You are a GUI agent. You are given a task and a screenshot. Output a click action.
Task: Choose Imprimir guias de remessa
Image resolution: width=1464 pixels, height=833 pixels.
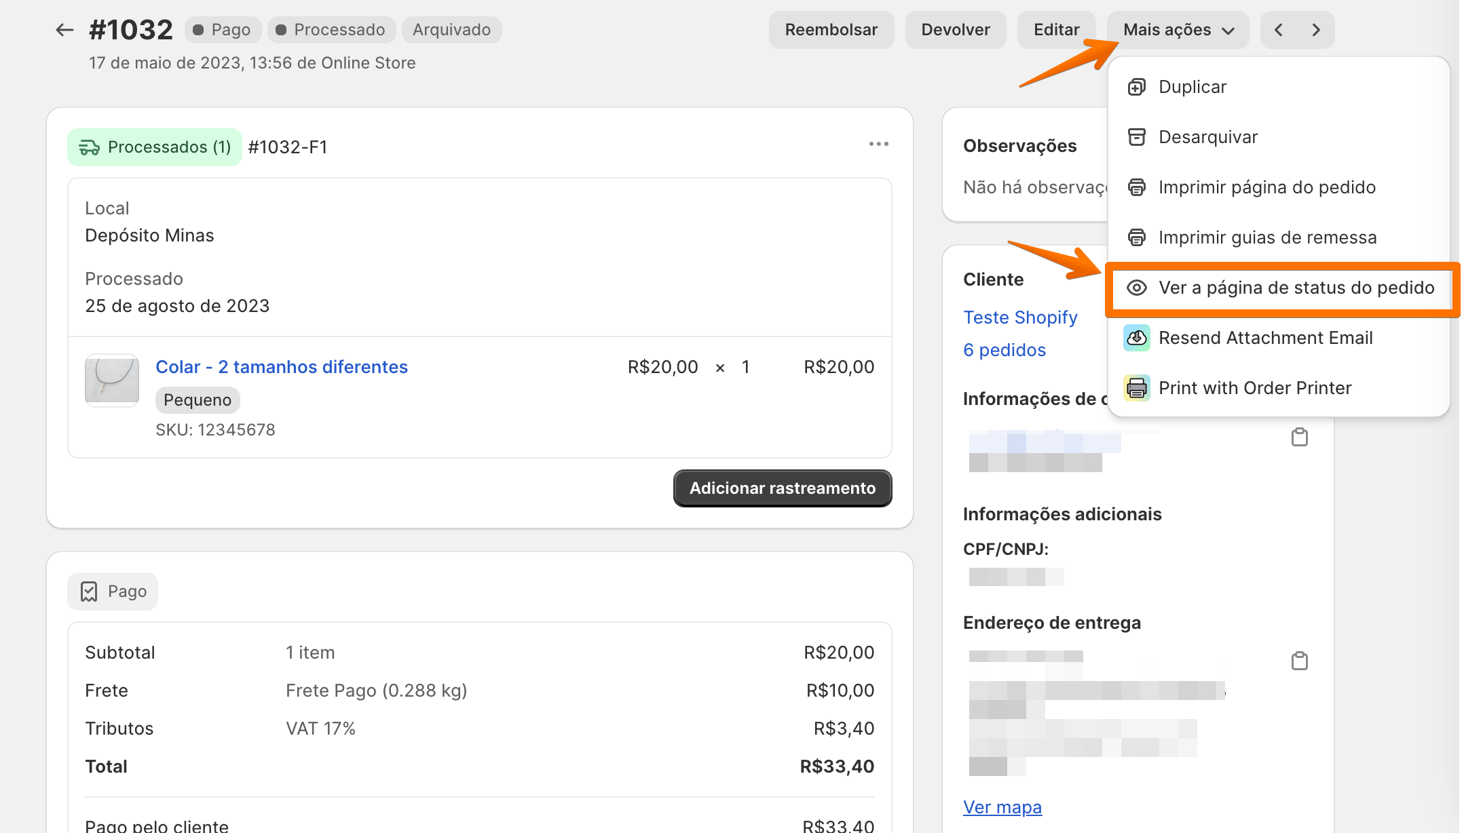point(1267,237)
